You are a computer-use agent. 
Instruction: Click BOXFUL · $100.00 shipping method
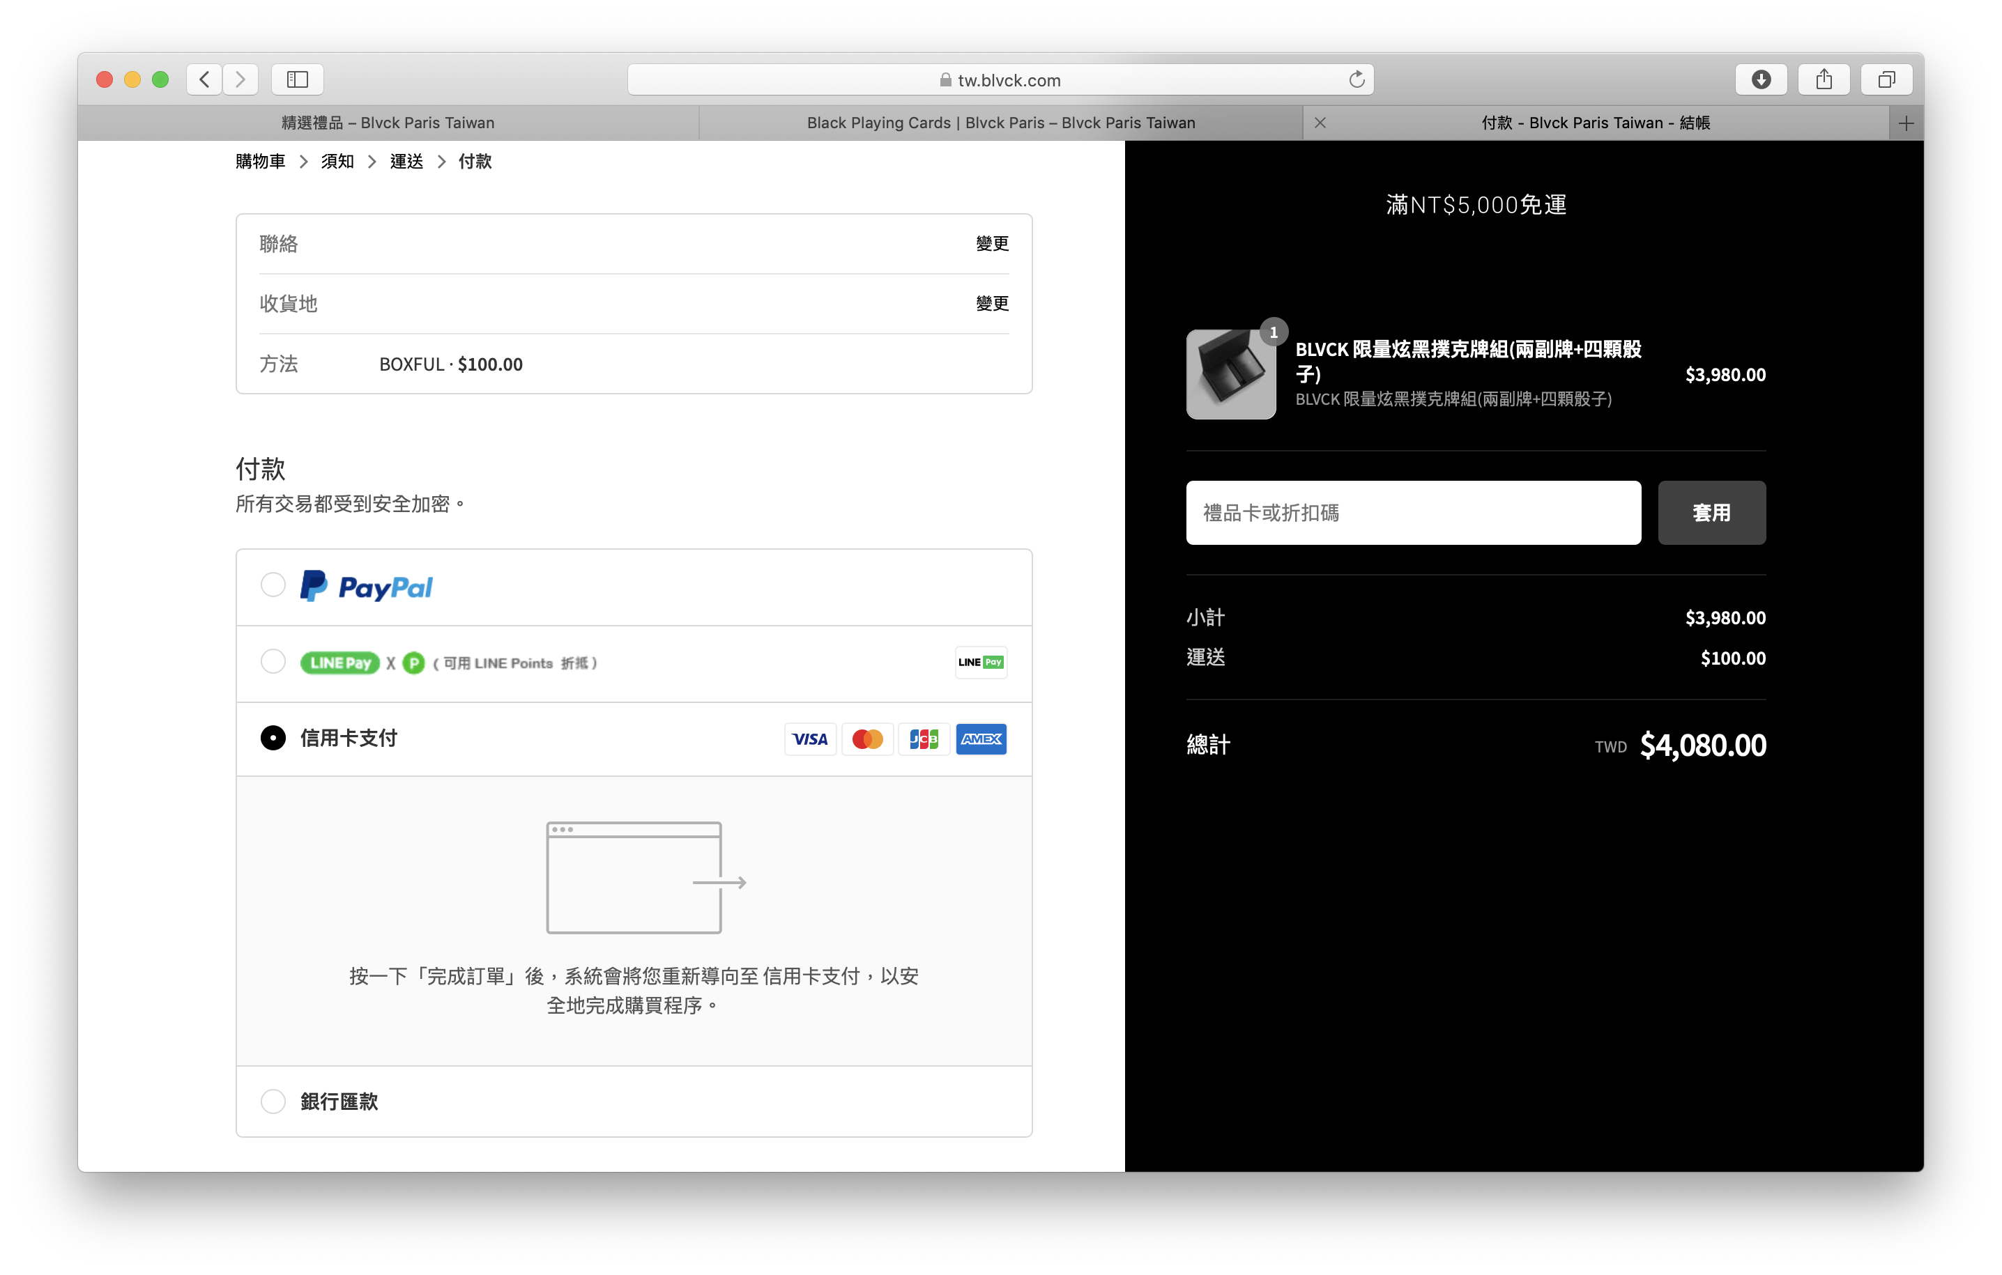450,364
